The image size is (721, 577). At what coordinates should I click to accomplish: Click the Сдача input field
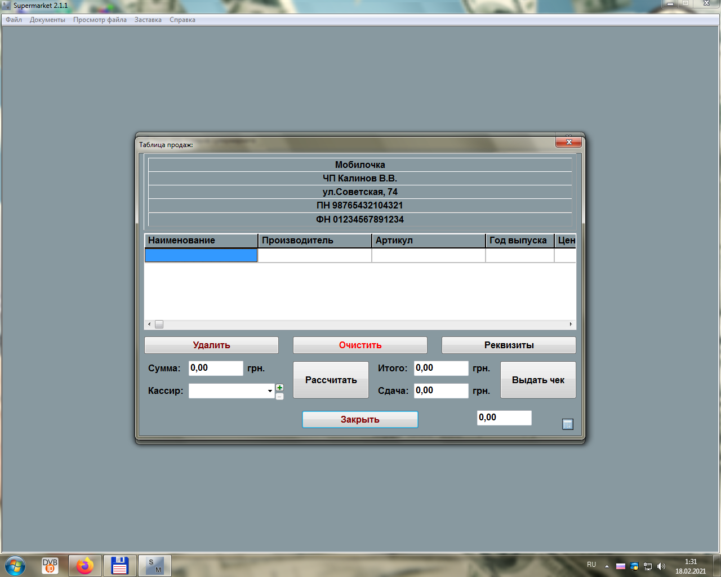[441, 390]
